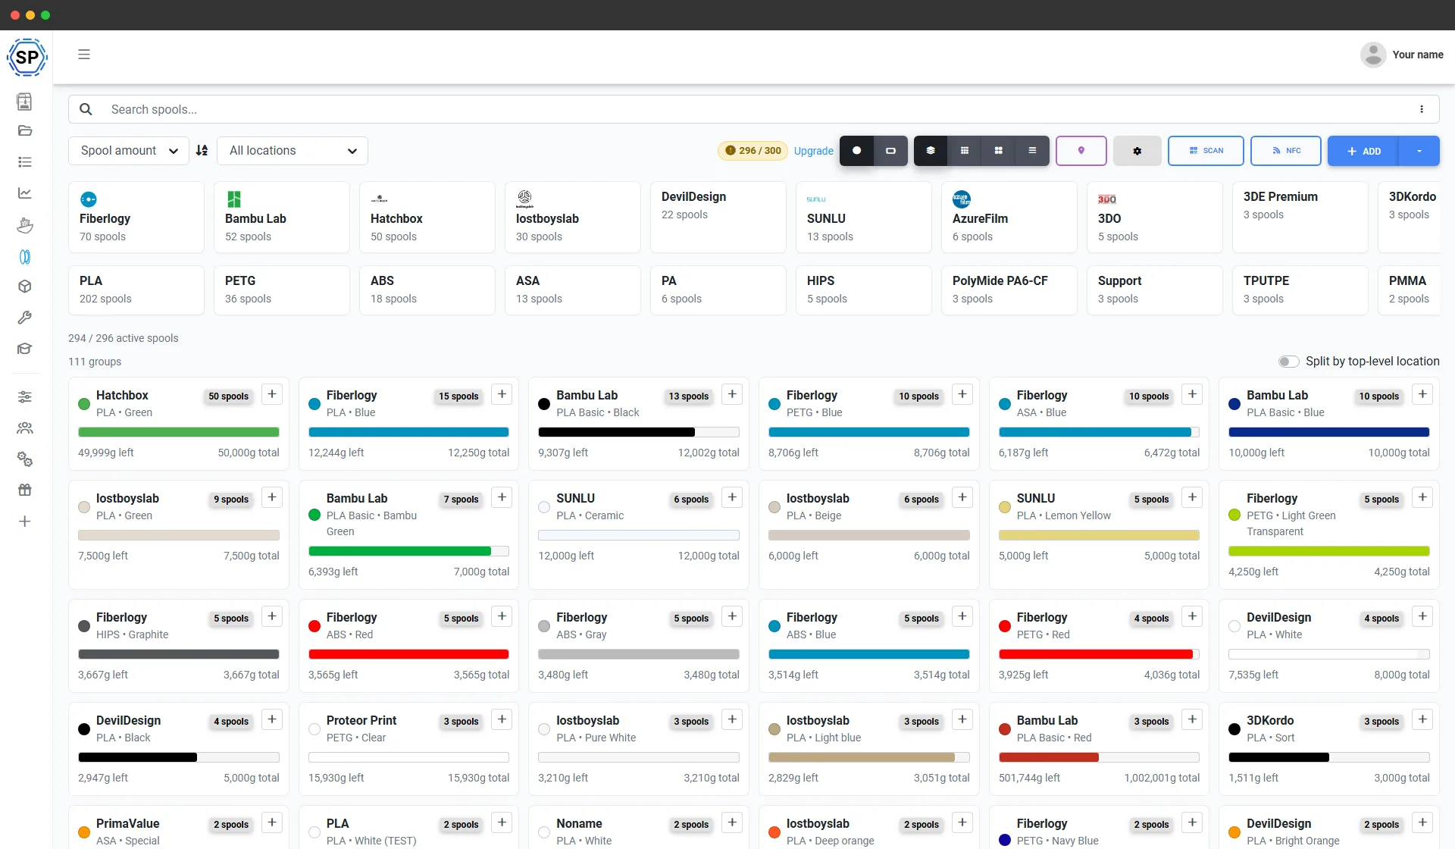Click the Upgrade link
1455x849 pixels.
[x=814, y=151]
